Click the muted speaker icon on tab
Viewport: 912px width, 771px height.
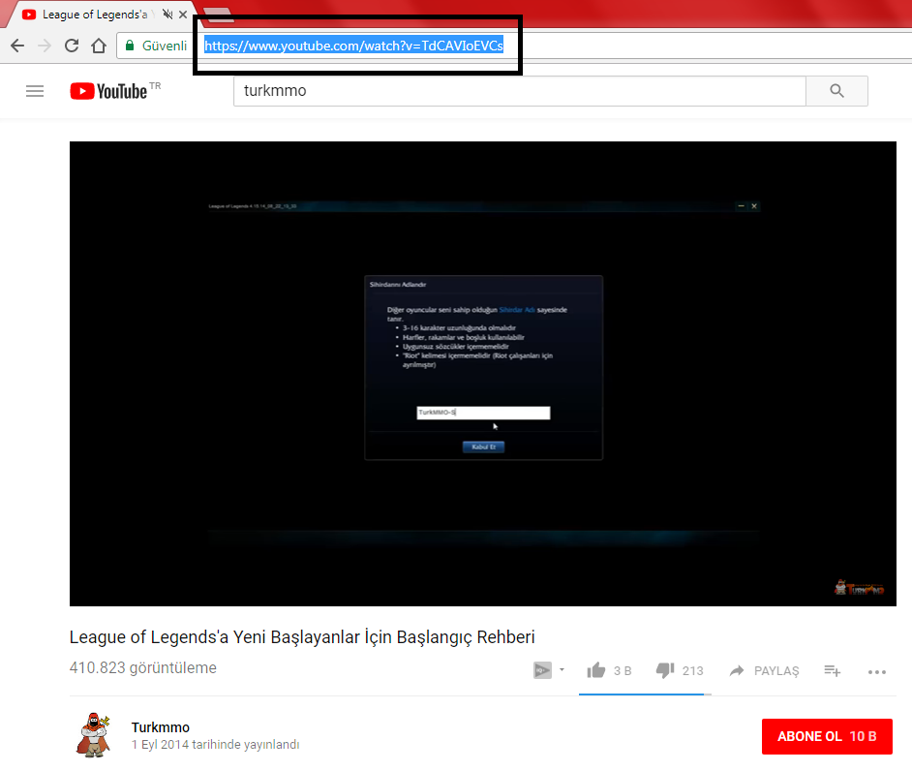(167, 15)
